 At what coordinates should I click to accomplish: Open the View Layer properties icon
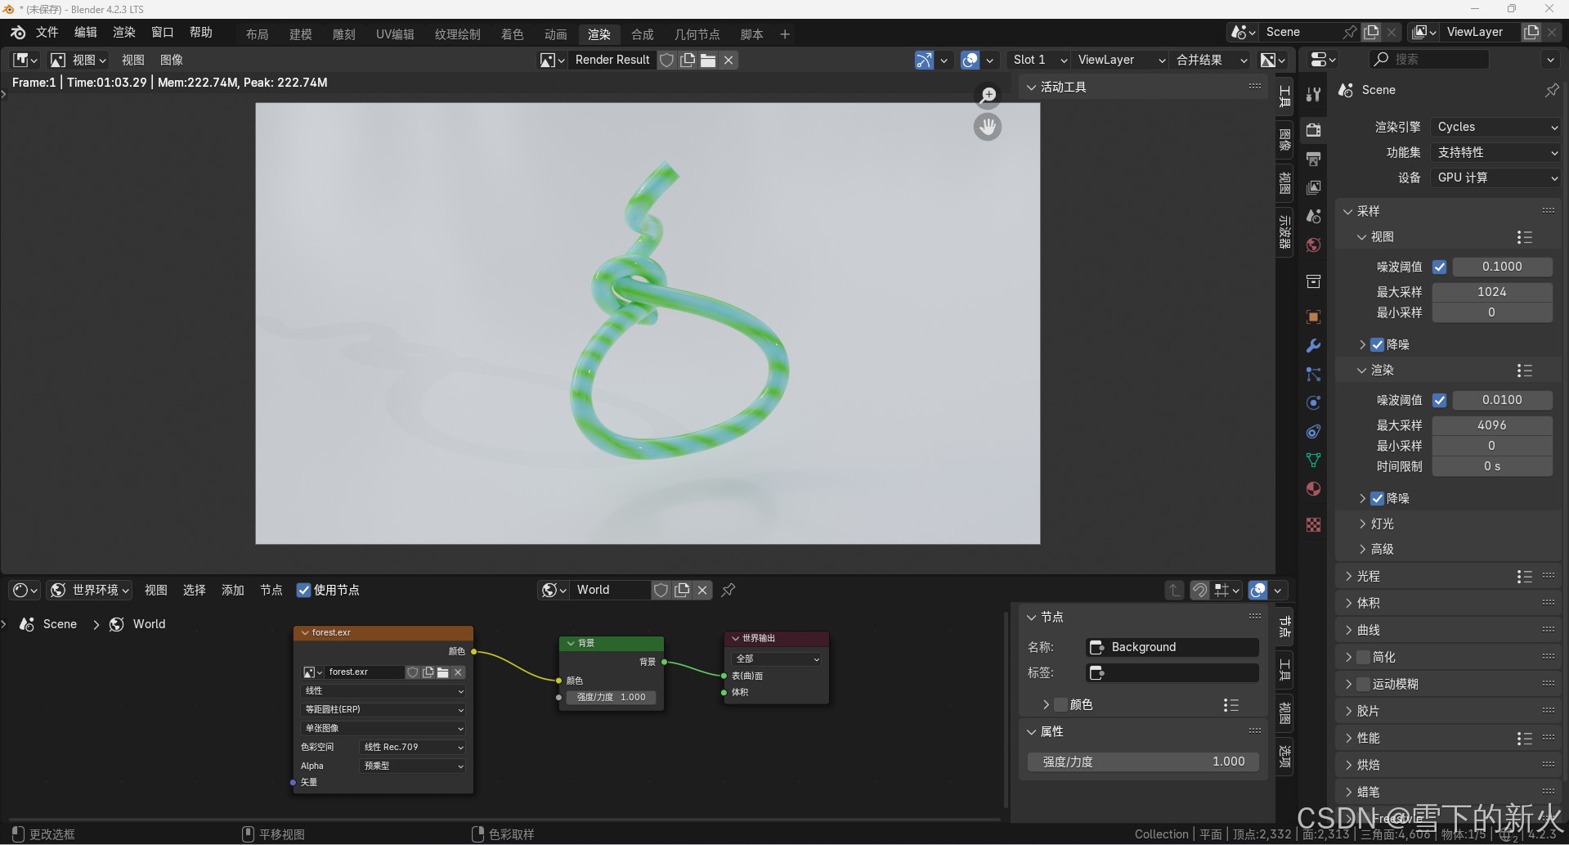1313,187
